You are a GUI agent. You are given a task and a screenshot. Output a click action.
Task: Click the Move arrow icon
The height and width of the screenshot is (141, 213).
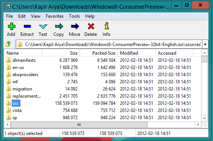[75, 26]
